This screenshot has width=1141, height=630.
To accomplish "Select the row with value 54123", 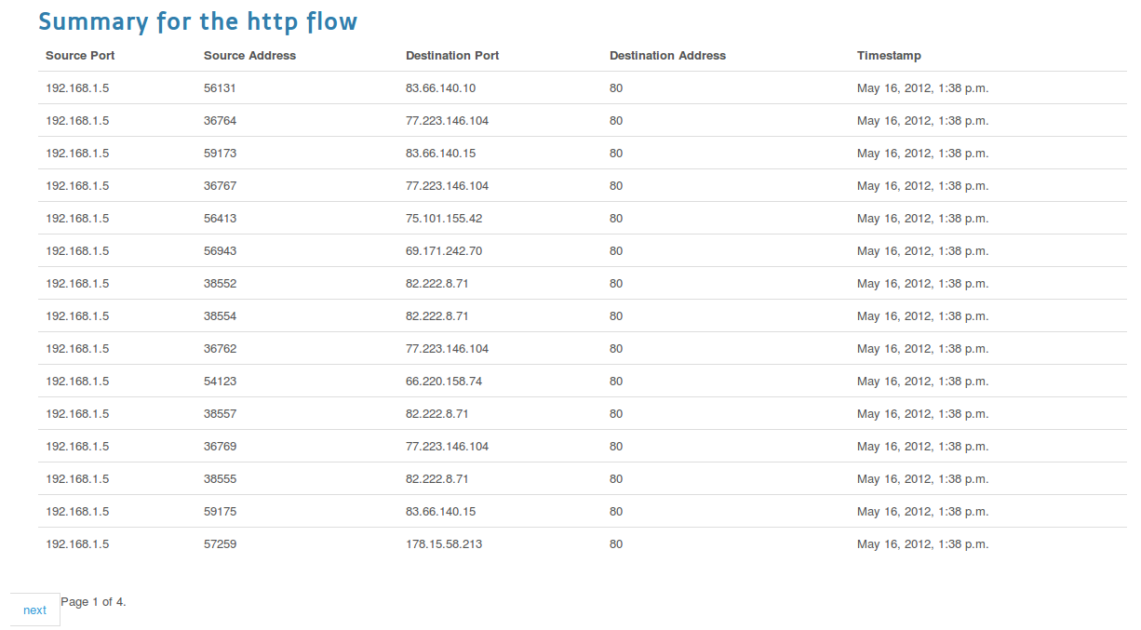I will pos(582,381).
